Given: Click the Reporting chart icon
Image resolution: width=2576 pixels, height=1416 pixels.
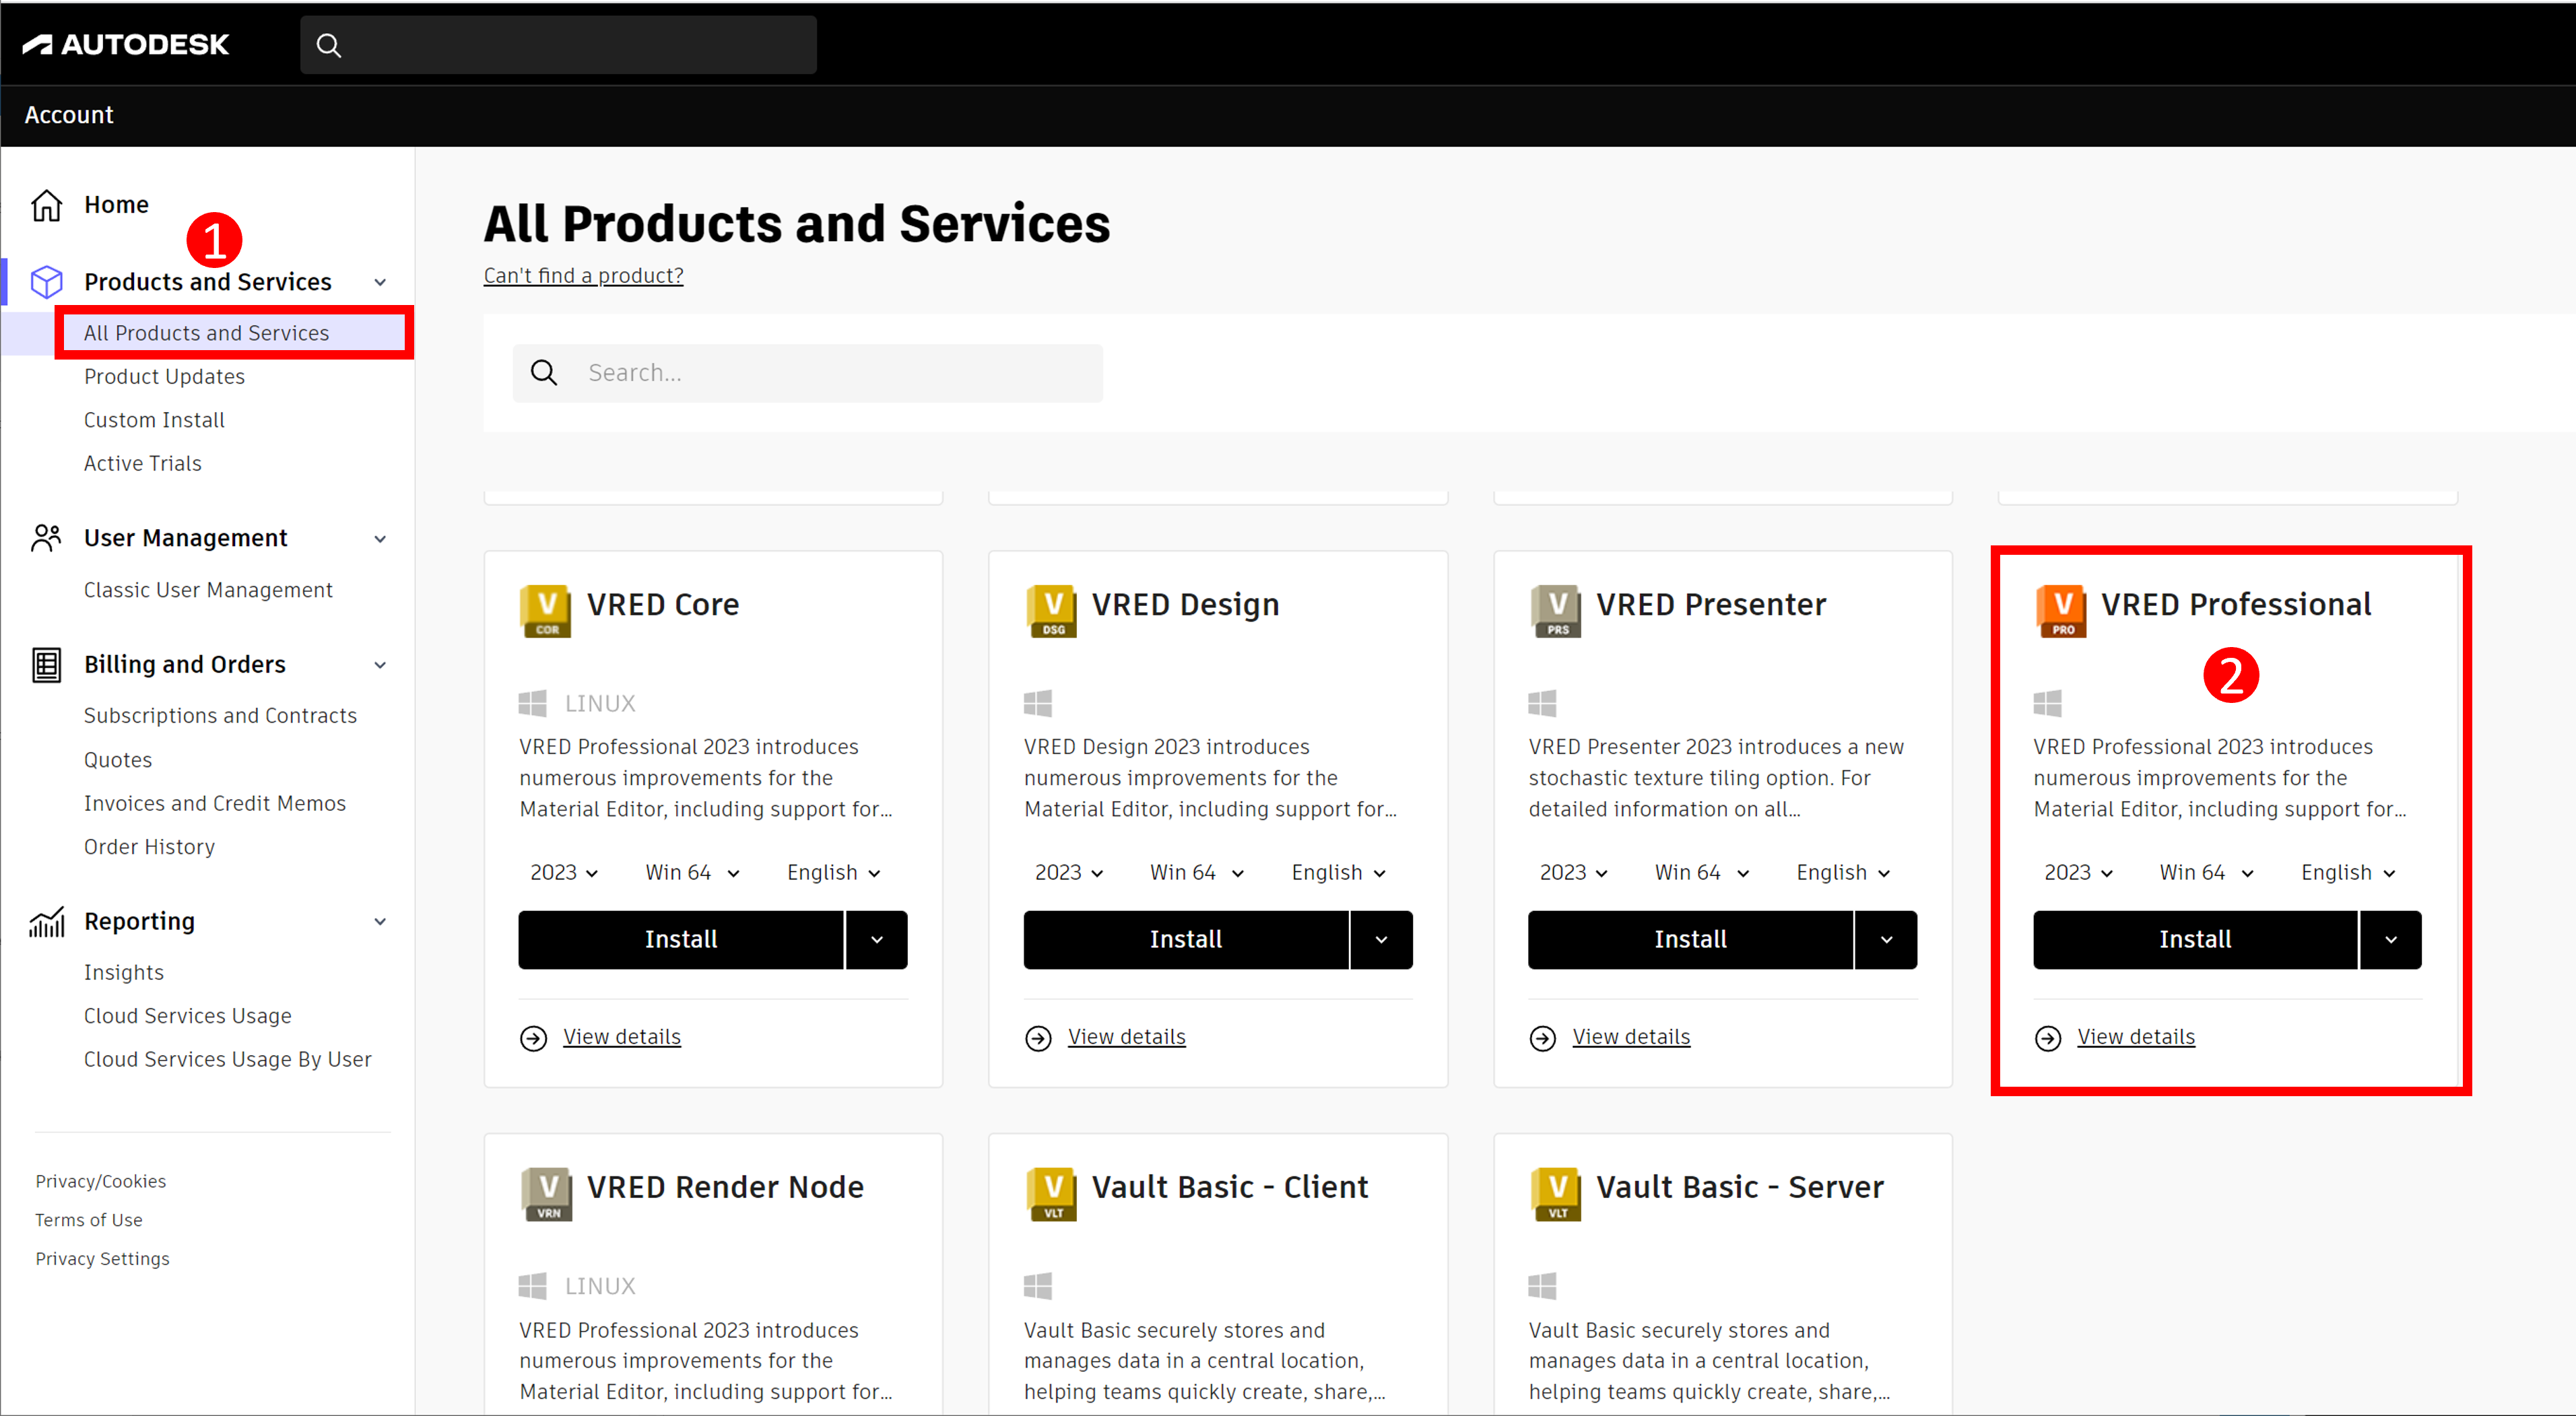Looking at the screenshot, I should [x=46, y=921].
